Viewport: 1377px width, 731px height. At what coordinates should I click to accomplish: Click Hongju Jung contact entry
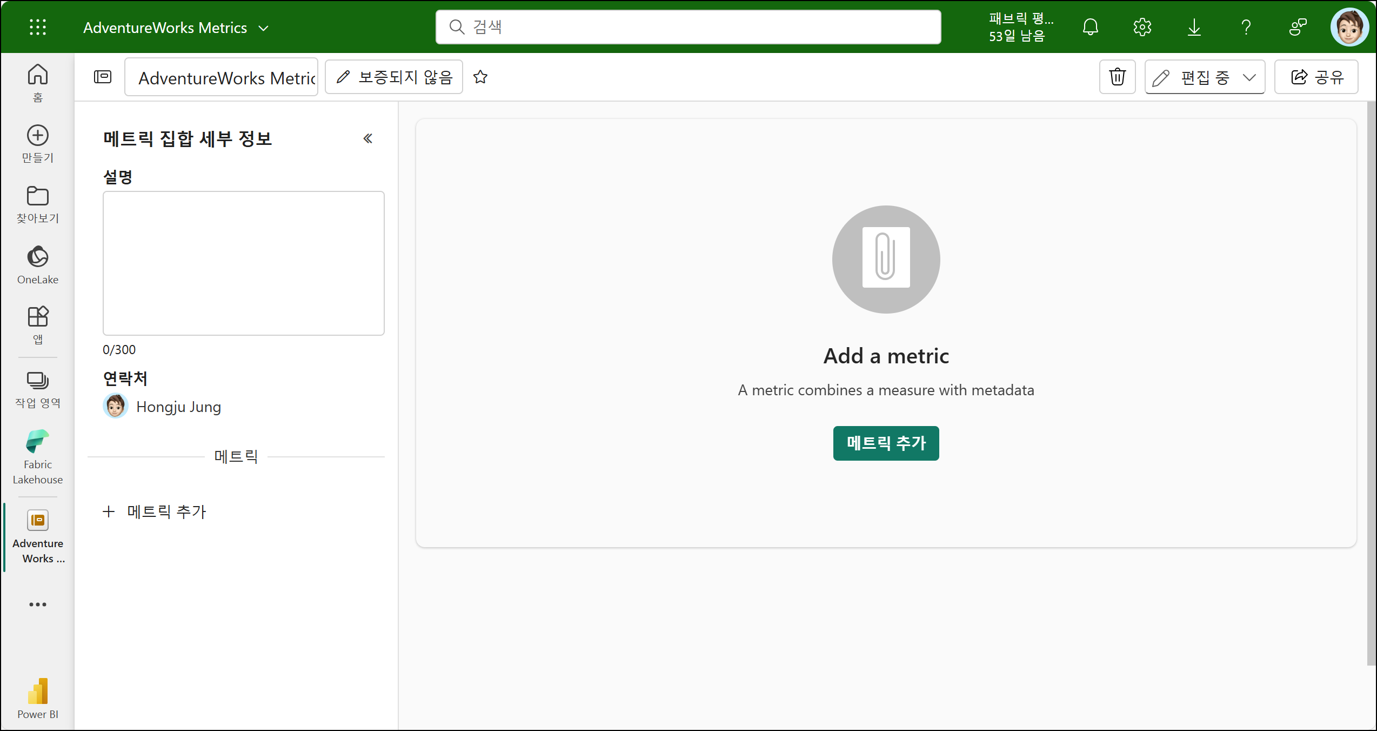(162, 406)
